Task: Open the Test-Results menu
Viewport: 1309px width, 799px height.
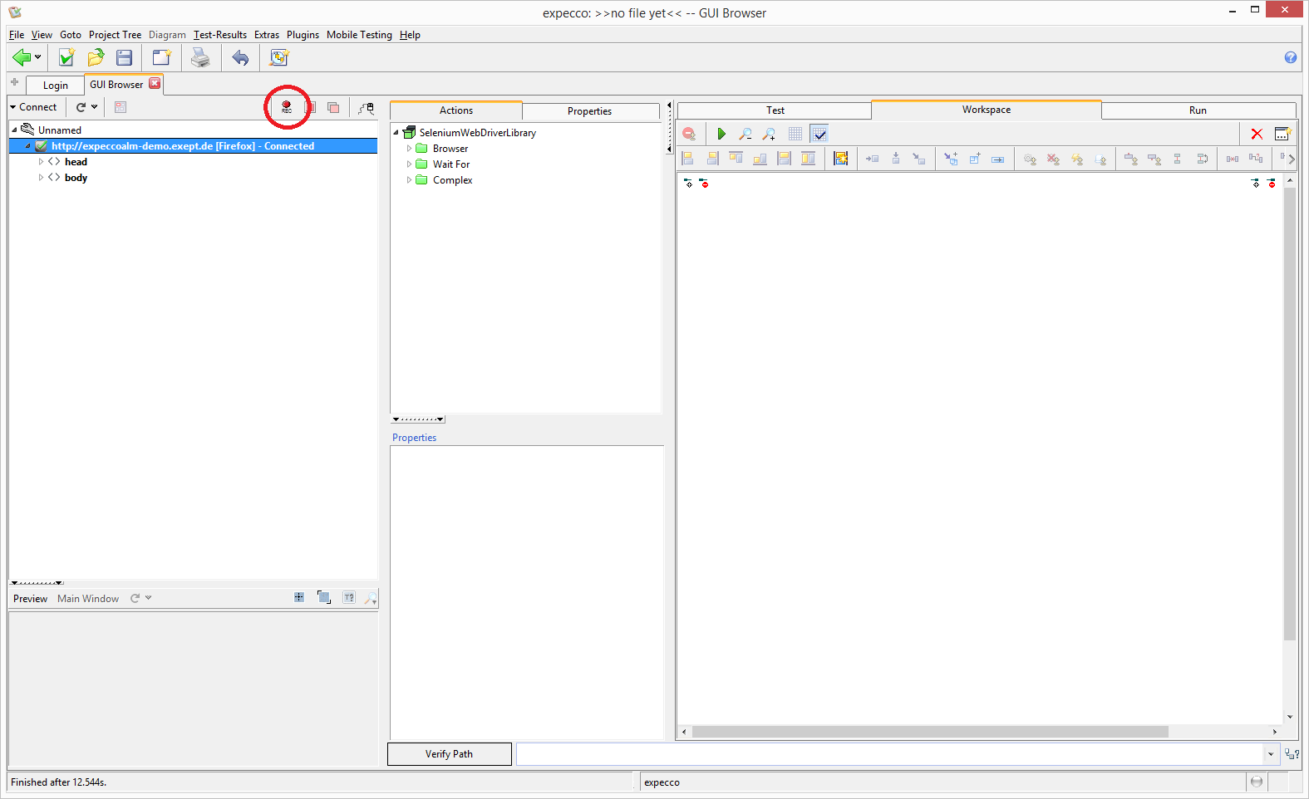Action: [220, 35]
